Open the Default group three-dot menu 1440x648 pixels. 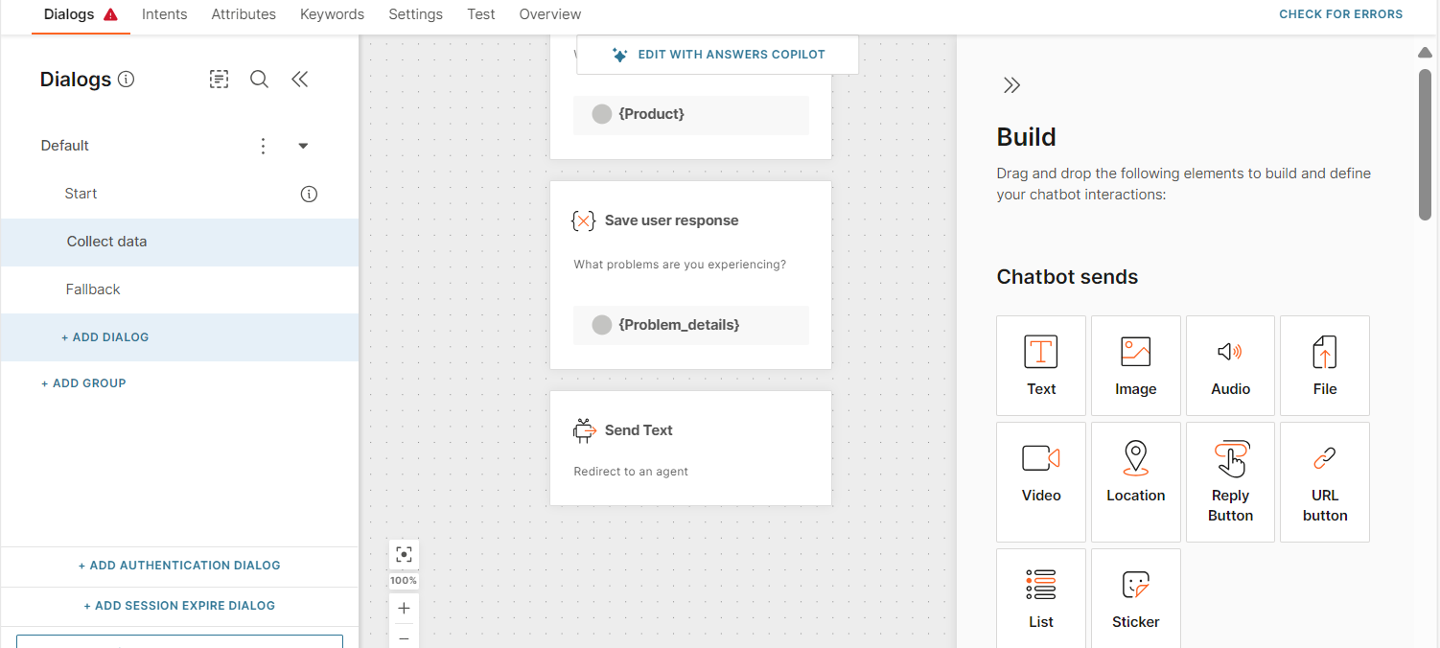[x=263, y=146]
